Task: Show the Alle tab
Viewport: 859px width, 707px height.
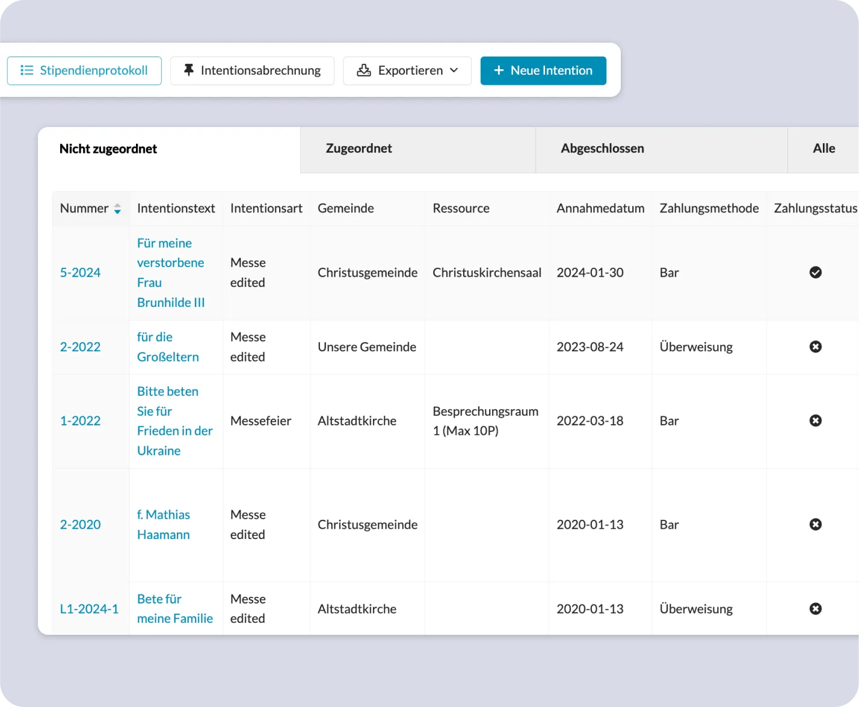Action: (x=824, y=150)
